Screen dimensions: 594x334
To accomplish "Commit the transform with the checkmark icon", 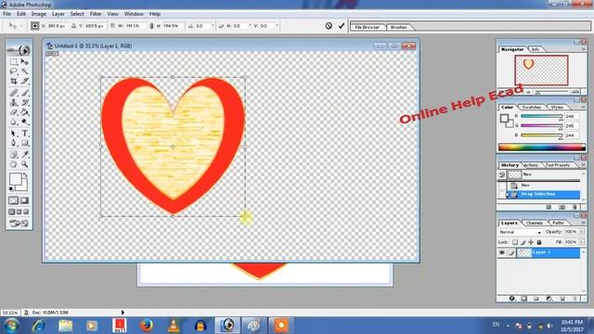I will [342, 26].
